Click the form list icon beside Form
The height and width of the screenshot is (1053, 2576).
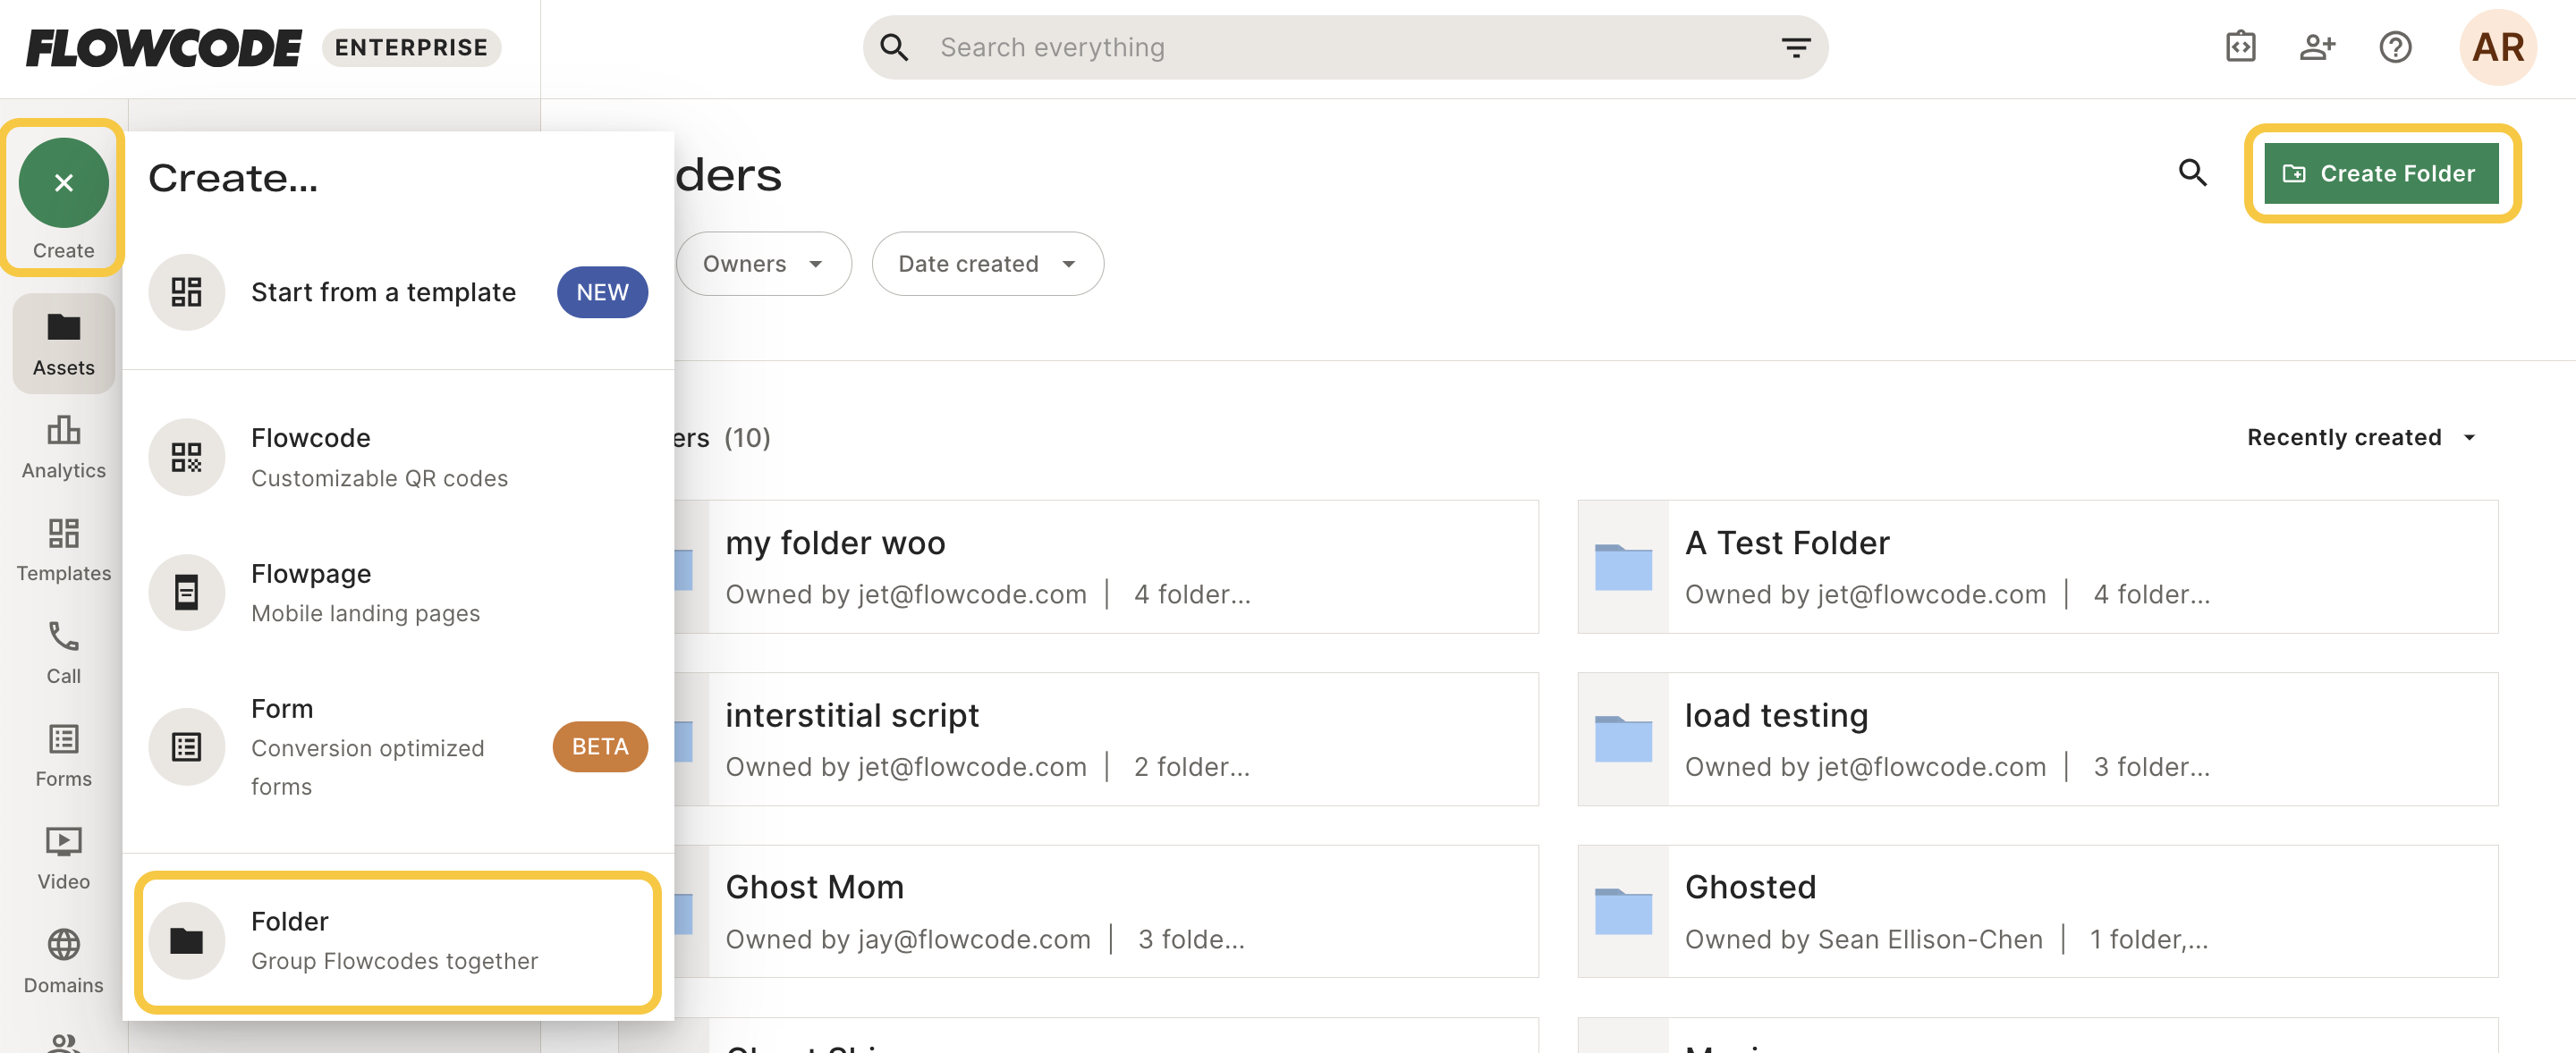tap(186, 746)
